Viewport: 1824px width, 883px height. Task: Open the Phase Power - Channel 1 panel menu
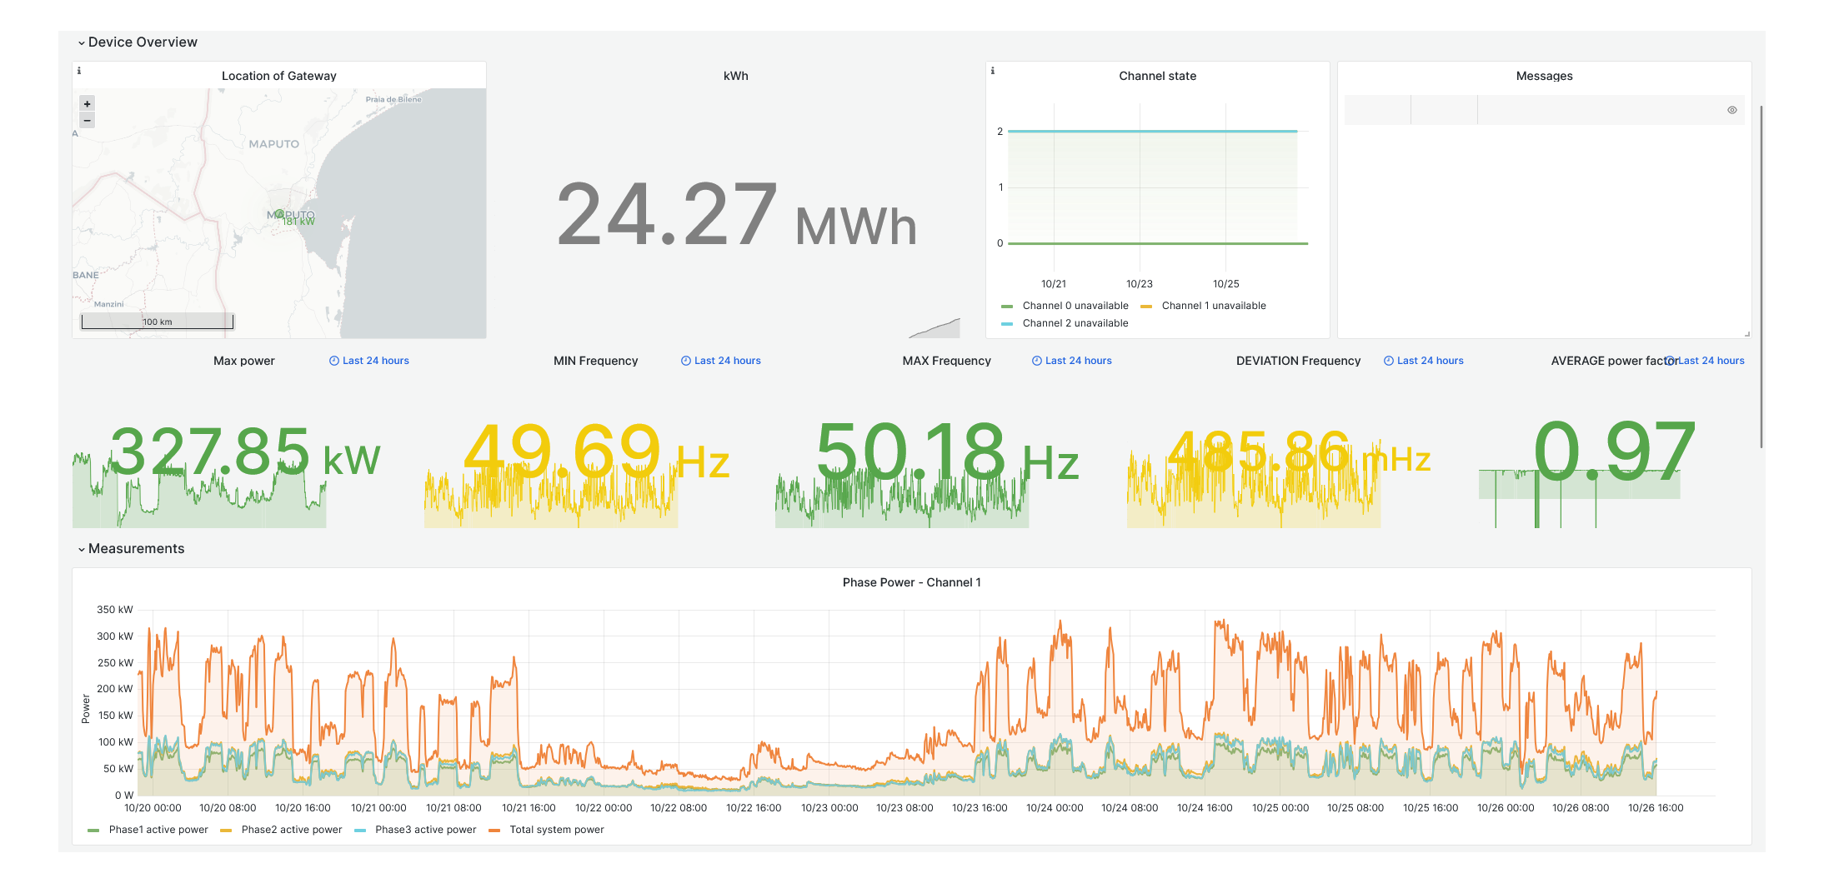[911, 582]
